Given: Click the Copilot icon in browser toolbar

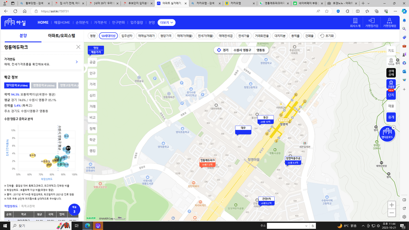Looking at the screenshot, I should (x=404, y=11).
